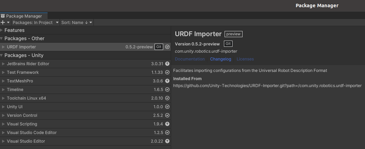Open the Packages: In Project dropdown
Screen dimensions: 365x149
point(36,22)
